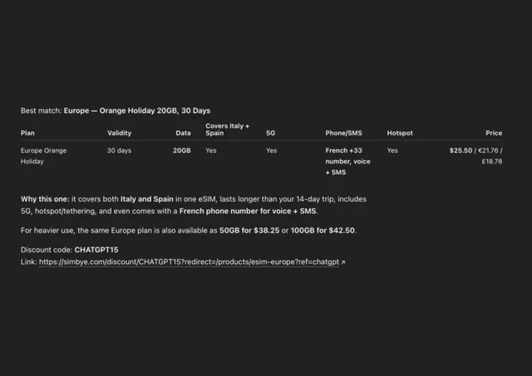Screen dimensions: 532x376
Task: Click the '30 days' validity cell
Action: tap(119, 150)
